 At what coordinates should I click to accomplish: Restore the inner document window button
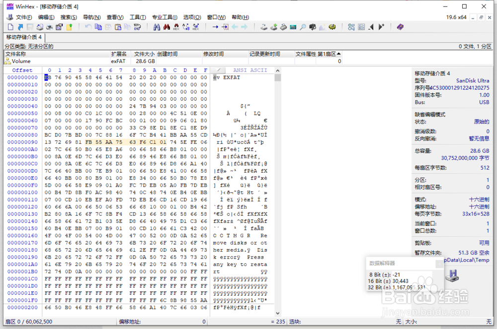pyautogui.click(x=481, y=17)
